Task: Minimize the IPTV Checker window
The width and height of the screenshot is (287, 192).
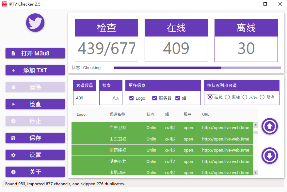Action: (250, 4)
